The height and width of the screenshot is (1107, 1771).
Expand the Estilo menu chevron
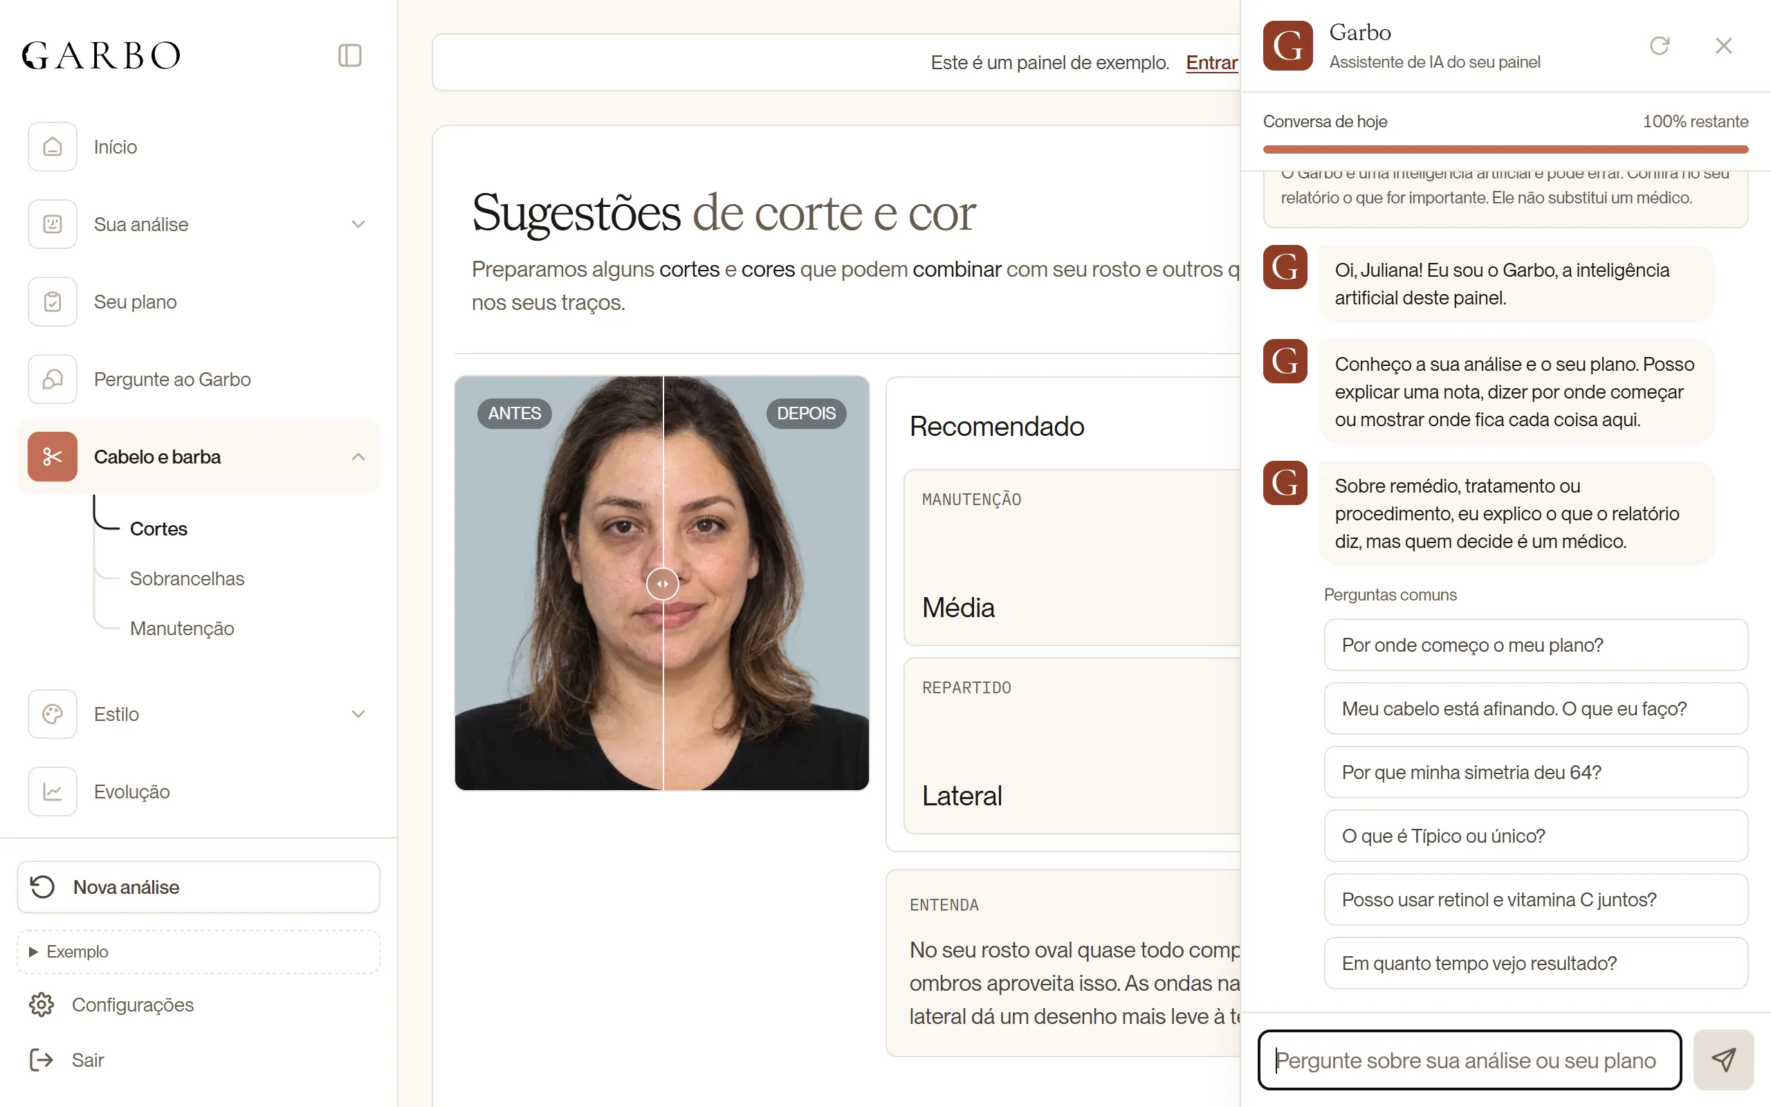(x=358, y=714)
